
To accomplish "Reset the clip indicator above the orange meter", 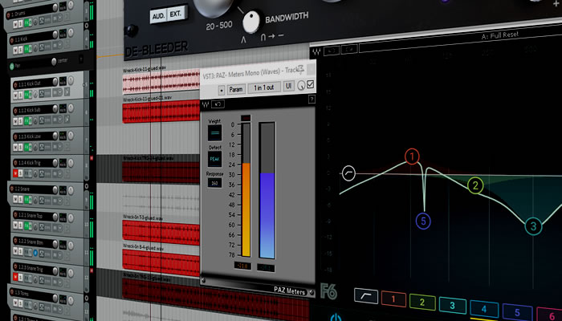I will 246,118.
